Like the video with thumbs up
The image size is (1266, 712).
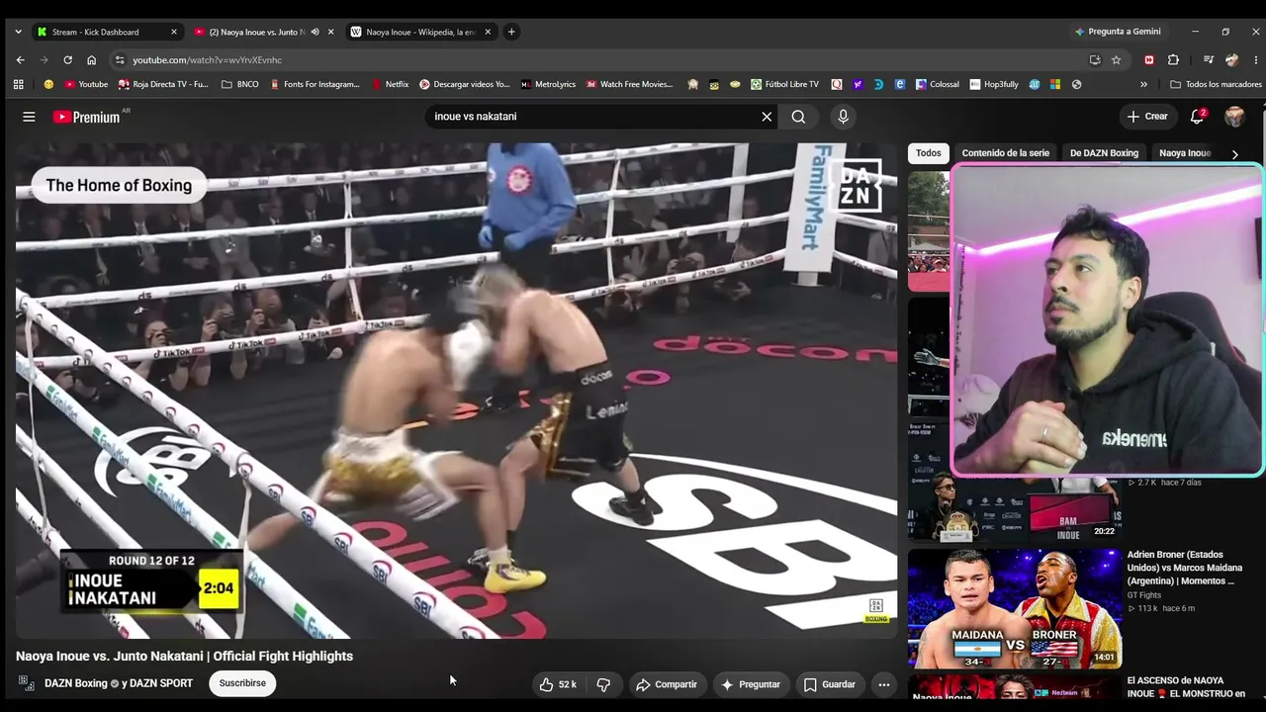coord(557,684)
